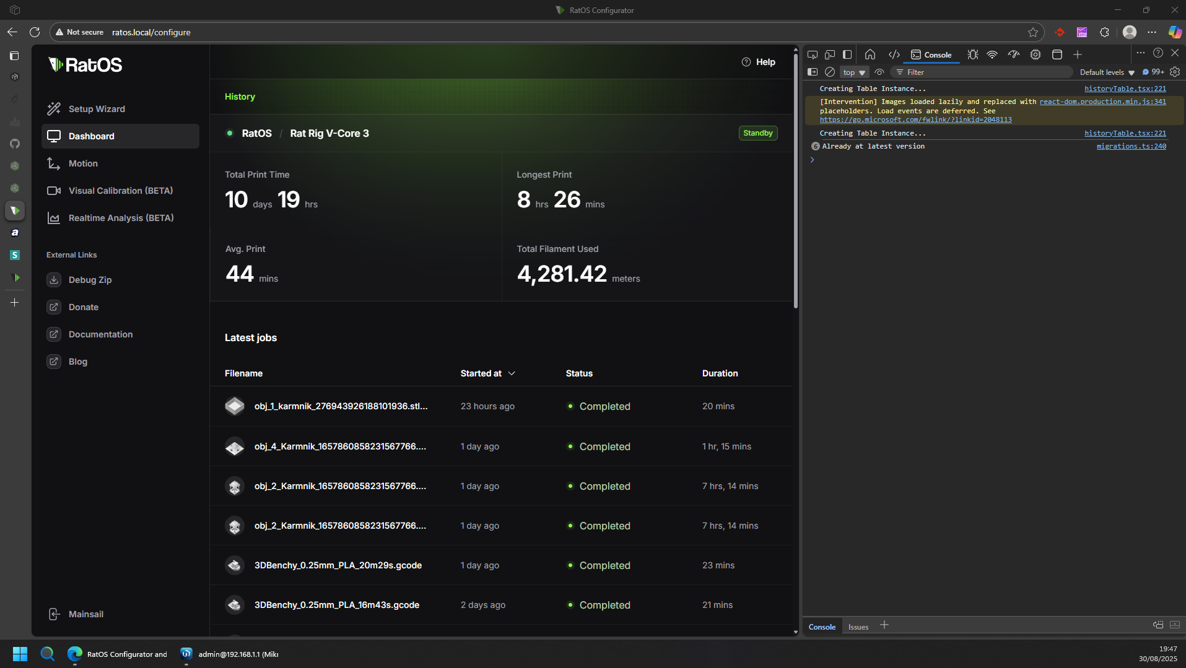Open first historyTable.tsx:221 source link
This screenshot has height=668, width=1186.
pos(1125,89)
